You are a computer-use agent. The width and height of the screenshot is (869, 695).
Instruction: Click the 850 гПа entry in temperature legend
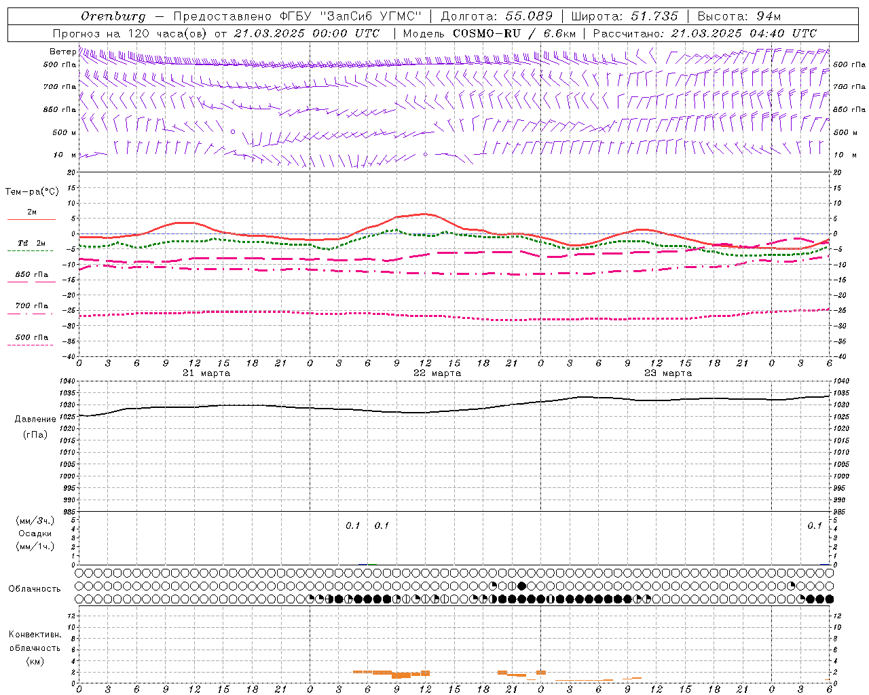pos(31,275)
